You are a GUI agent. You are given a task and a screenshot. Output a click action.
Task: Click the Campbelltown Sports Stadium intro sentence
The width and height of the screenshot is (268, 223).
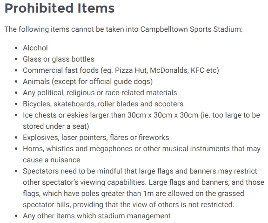(123, 29)
